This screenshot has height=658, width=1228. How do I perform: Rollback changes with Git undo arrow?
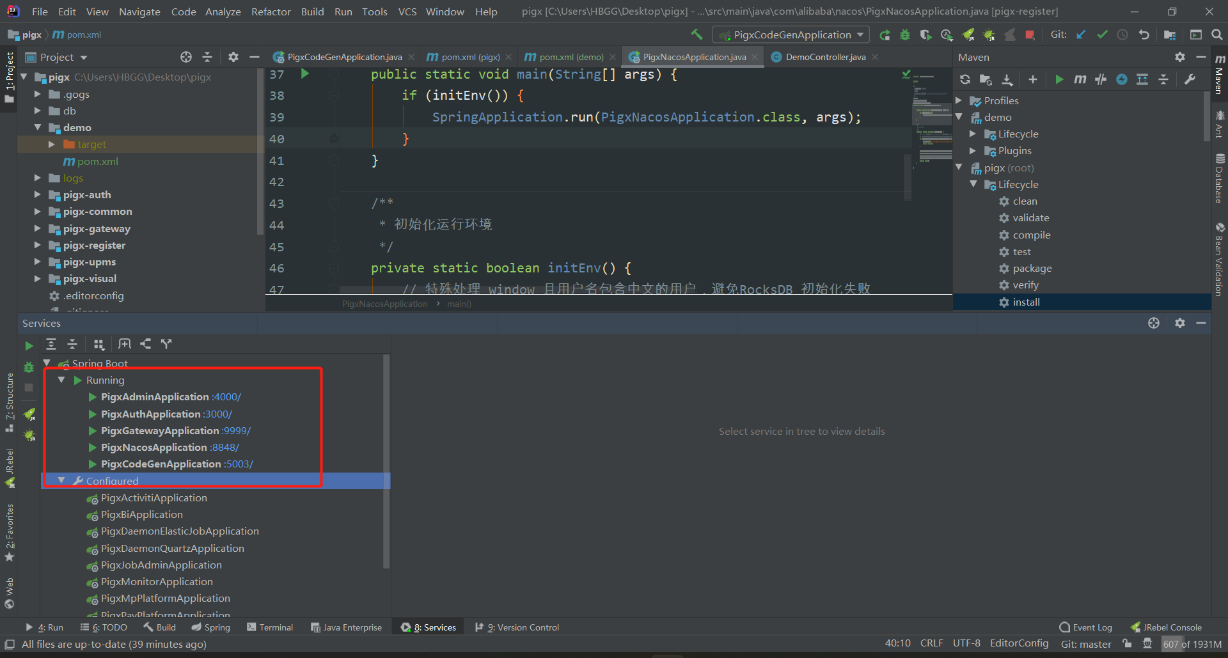[x=1144, y=35]
